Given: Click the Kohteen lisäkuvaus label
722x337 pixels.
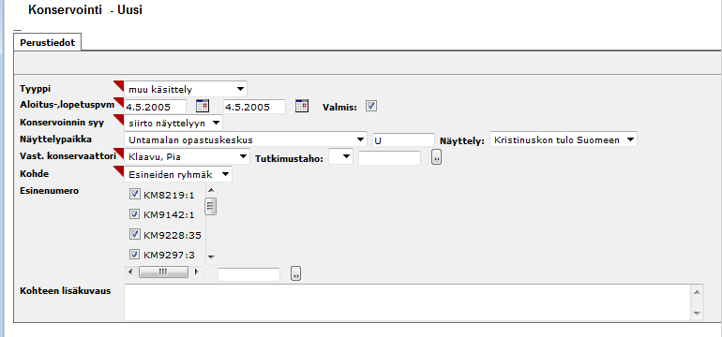Looking at the screenshot, I should pyautogui.click(x=66, y=290).
